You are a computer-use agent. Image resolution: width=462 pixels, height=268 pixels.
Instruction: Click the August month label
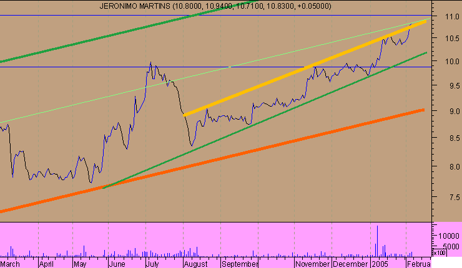[195, 264]
